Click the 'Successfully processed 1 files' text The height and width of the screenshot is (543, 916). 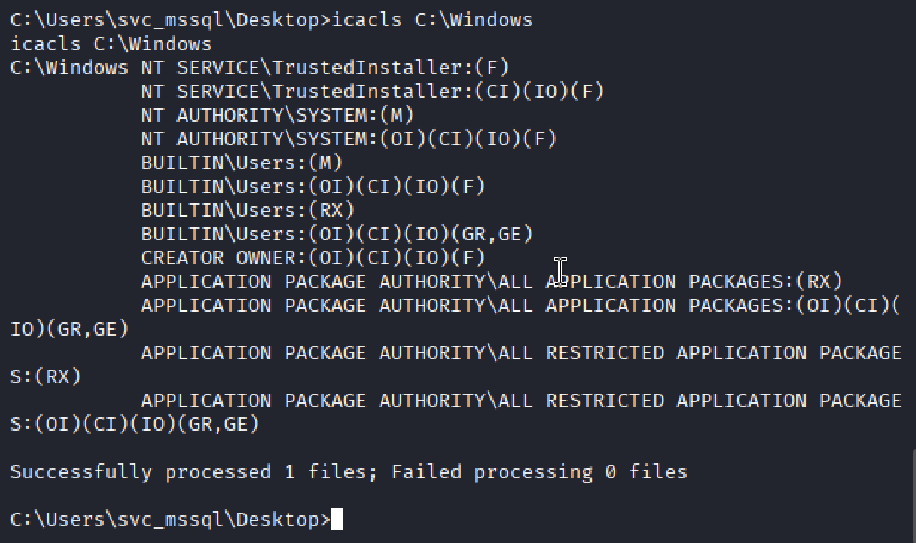click(x=194, y=472)
